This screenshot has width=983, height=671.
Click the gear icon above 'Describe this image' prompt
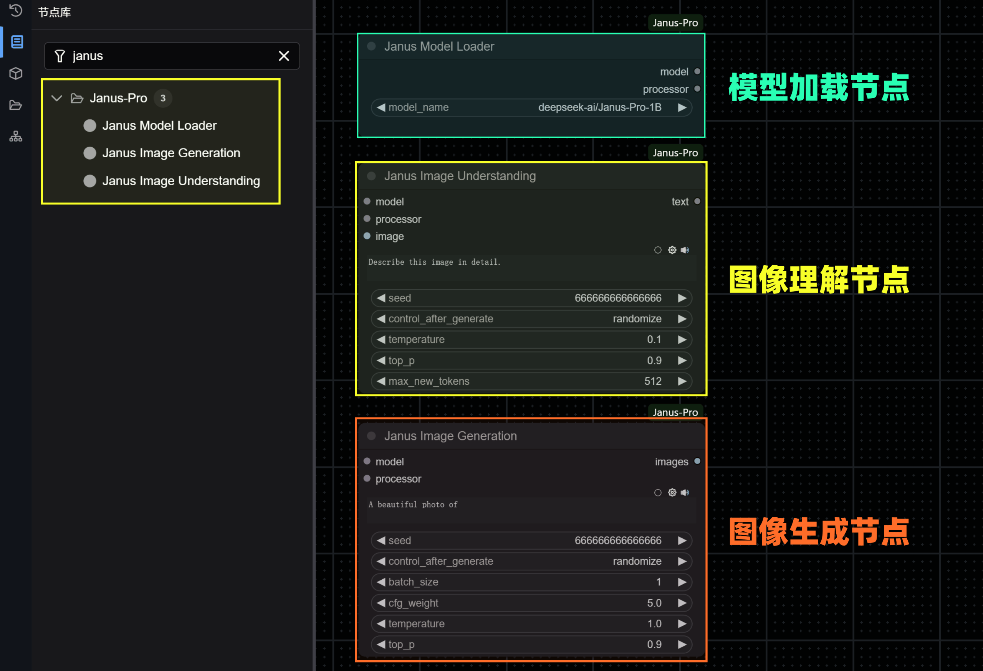click(672, 250)
